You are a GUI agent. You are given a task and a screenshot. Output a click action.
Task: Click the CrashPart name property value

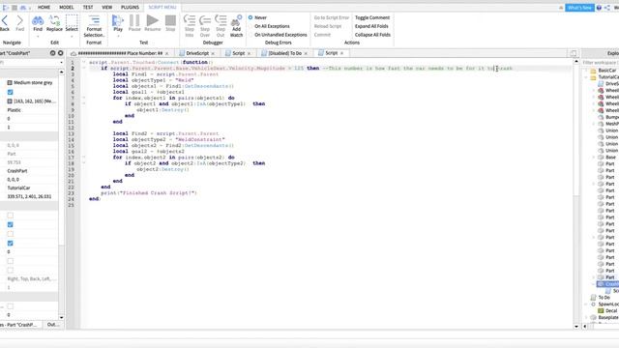(x=17, y=171)
